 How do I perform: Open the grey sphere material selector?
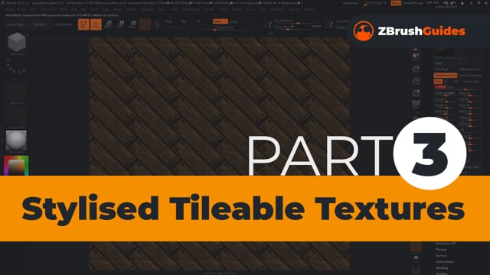tap(16, 141)
